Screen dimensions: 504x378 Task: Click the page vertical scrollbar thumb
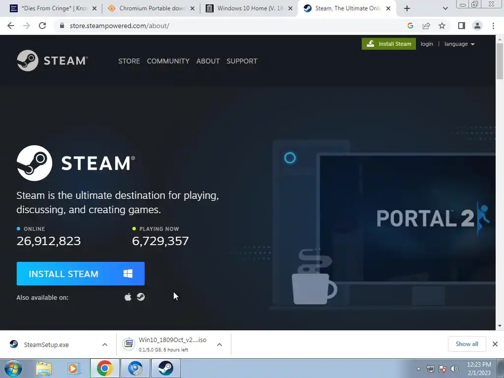point(500,61)
